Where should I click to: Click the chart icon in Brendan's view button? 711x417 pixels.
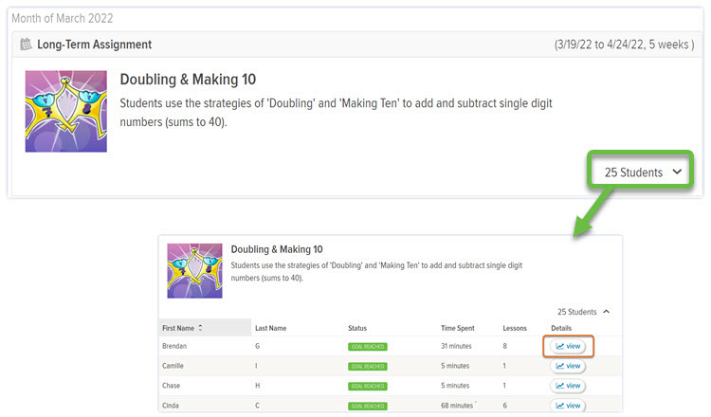pyautogui.click(x=560, y=346)
